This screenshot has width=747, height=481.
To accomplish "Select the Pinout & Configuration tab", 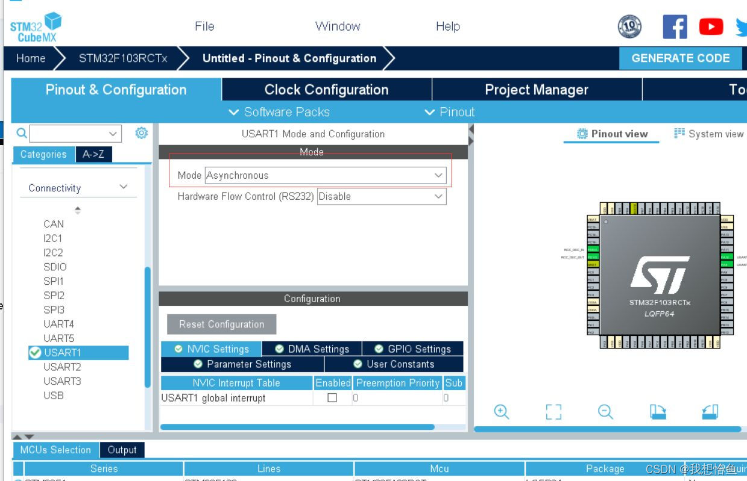I will click(116, 90).
